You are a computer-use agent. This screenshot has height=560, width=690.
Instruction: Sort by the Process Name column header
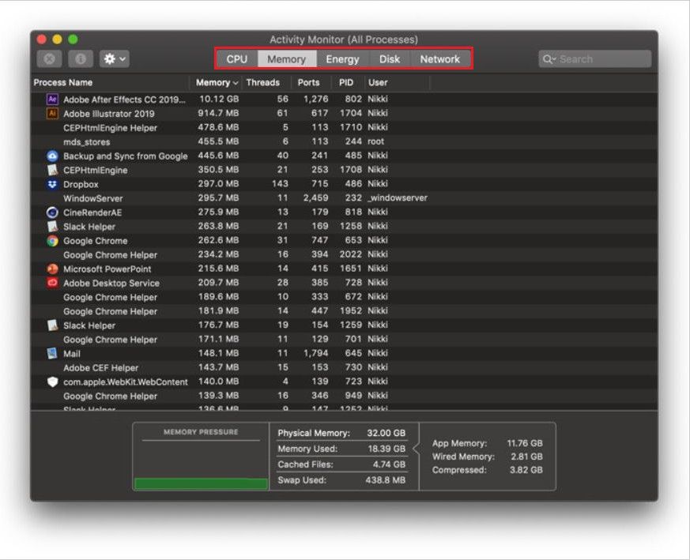(x=110, y=82)
